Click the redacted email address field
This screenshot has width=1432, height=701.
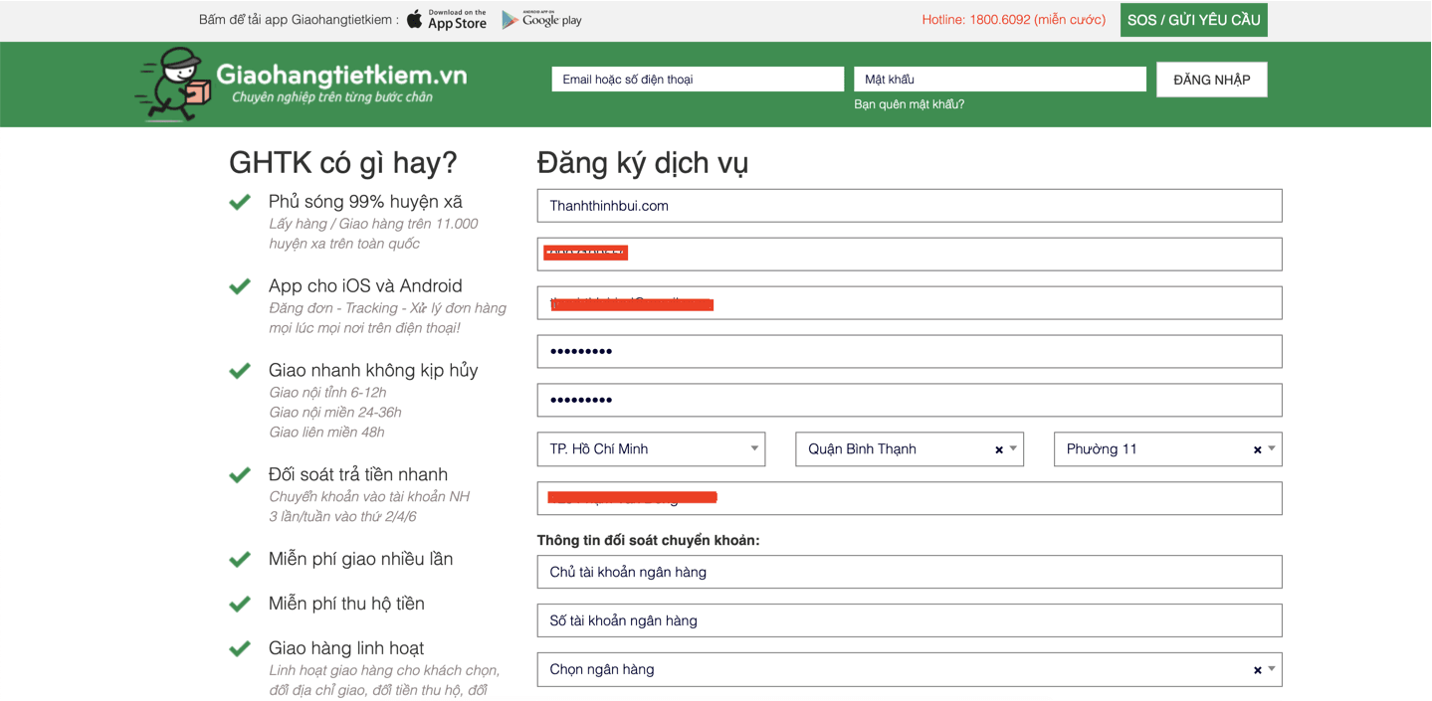[x=910, y=303]
